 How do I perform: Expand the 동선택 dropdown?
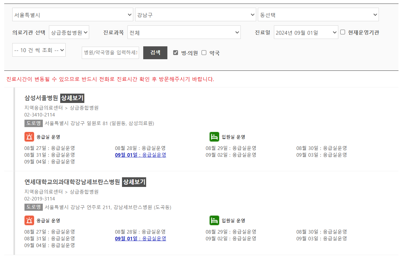point(318,14)
